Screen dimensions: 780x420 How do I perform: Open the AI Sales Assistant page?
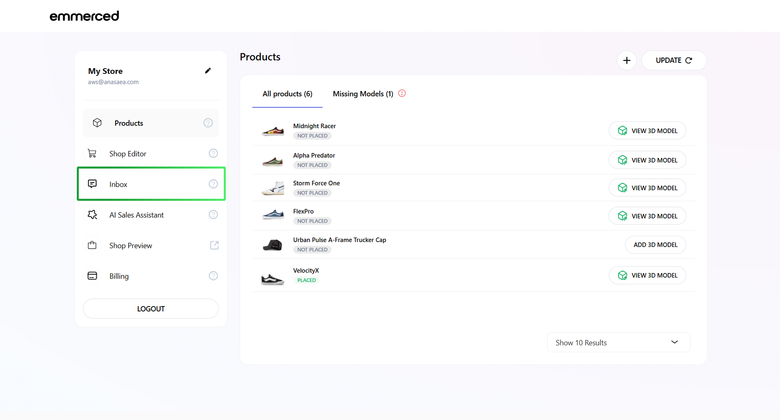coord(136,215)
